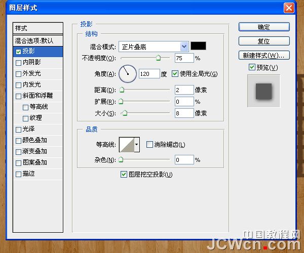This screenshot has width=304, height=253.
Task: Toggle 使用全局光 checkbox
Action: (x=175, y=74)
